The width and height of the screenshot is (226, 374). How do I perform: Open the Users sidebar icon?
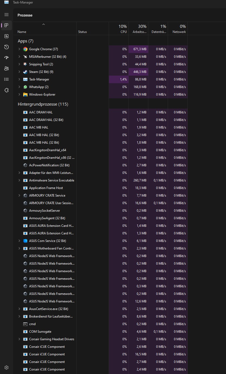click(x=6, y=69)
